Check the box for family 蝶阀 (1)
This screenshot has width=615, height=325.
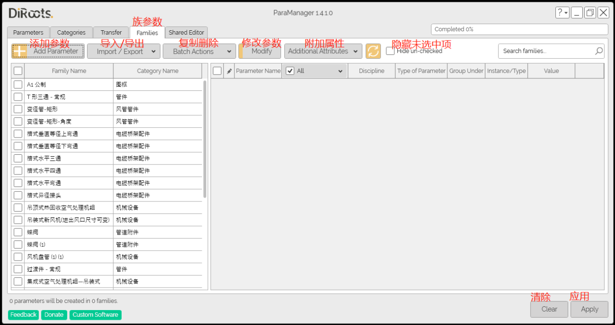(18, 245)
